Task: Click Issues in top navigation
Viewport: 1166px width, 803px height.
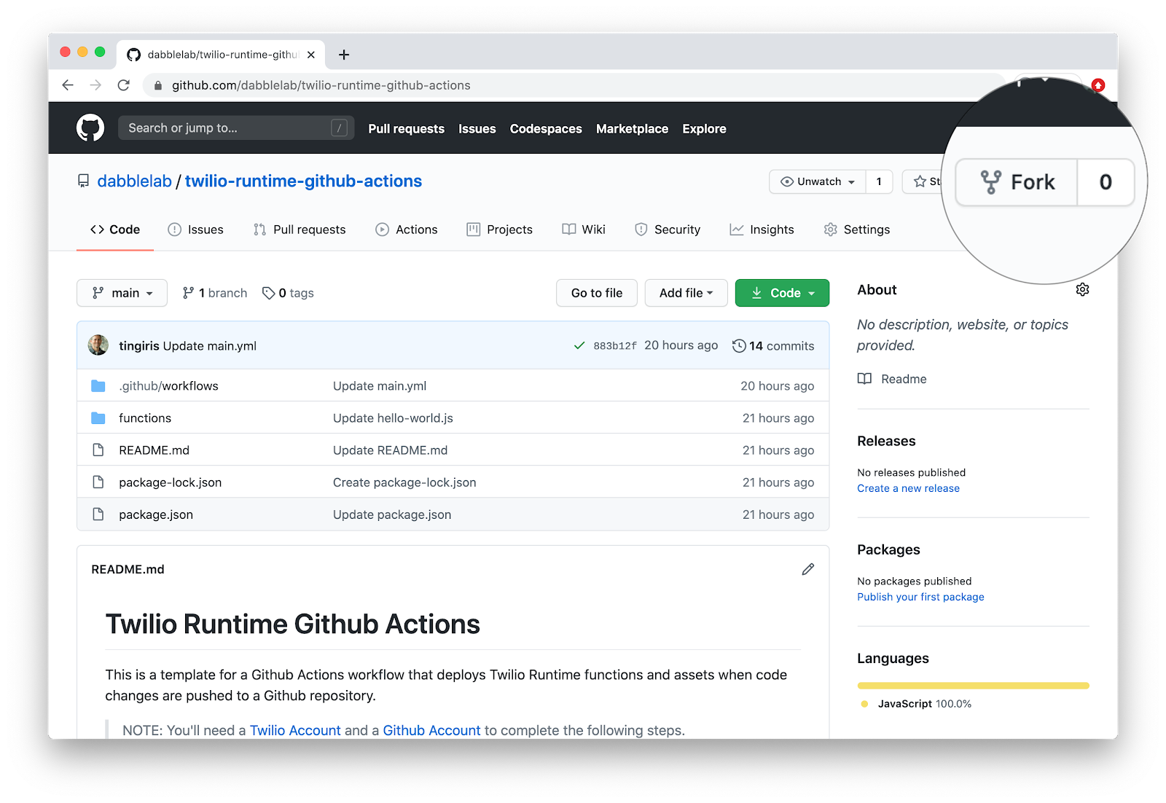Action: [x=477, y=128]
